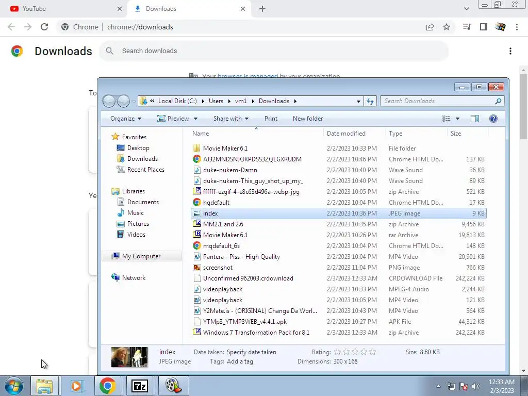
Task: Select Network in navigation pane
Action: click(128, 278)
